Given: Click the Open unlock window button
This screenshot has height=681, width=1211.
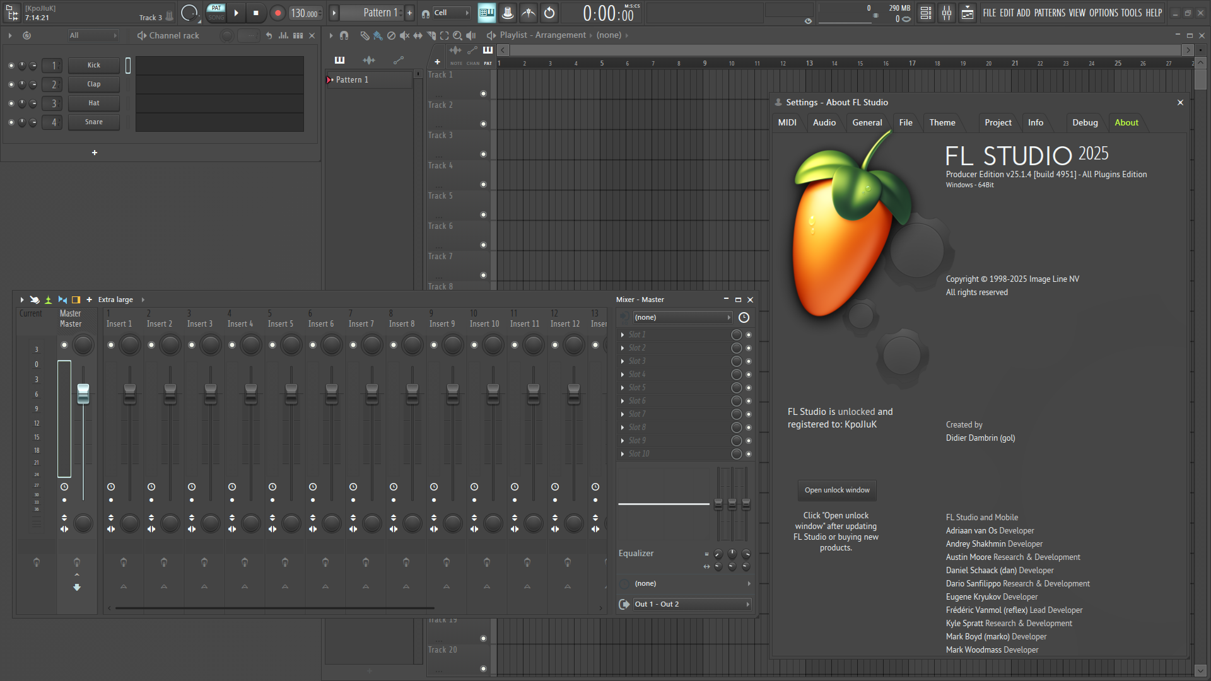Looking at the screenshot, I should pos(837,490).
